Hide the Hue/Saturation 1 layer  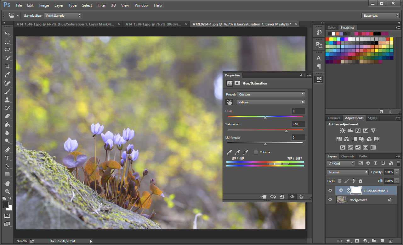(330, 190)
